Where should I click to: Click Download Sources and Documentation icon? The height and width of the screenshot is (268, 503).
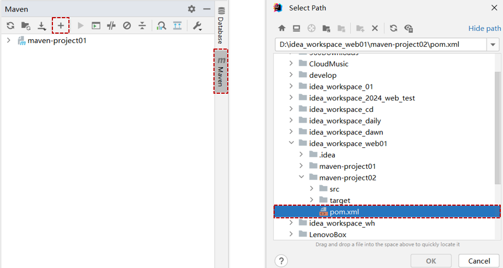41,25
